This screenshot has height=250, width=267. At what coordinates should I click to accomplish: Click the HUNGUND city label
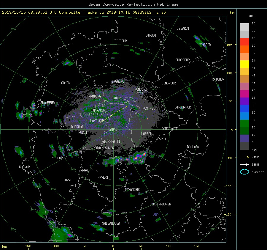[141, 89]
